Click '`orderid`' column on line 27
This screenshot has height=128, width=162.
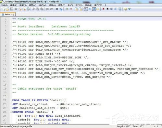24,120
